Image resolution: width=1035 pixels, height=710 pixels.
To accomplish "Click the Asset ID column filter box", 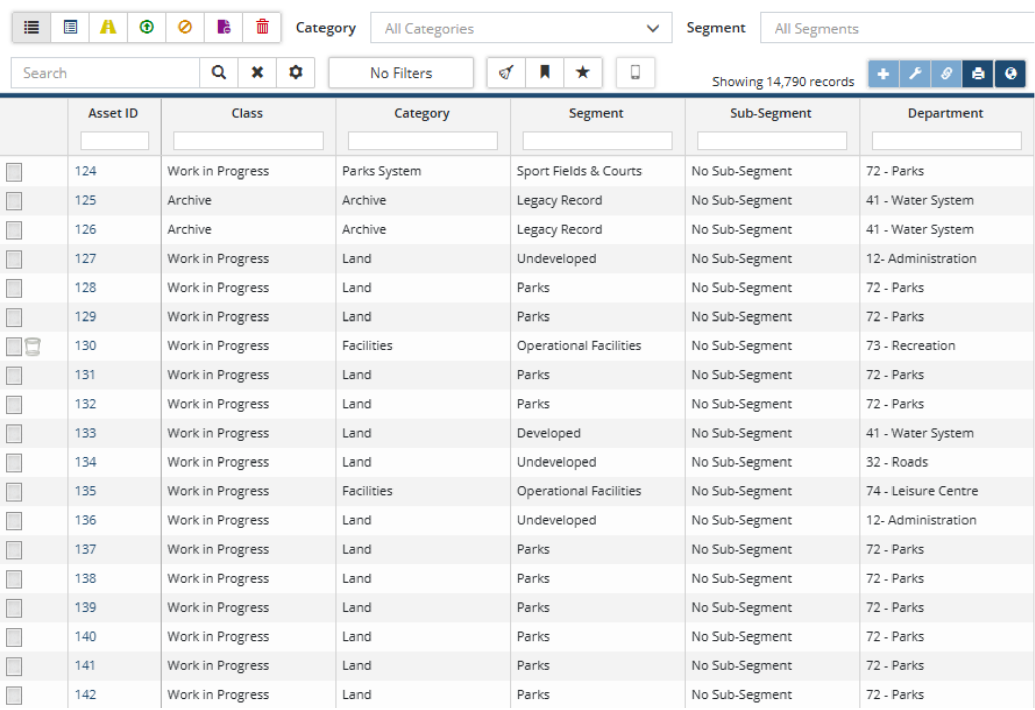I will coord(115,140).
